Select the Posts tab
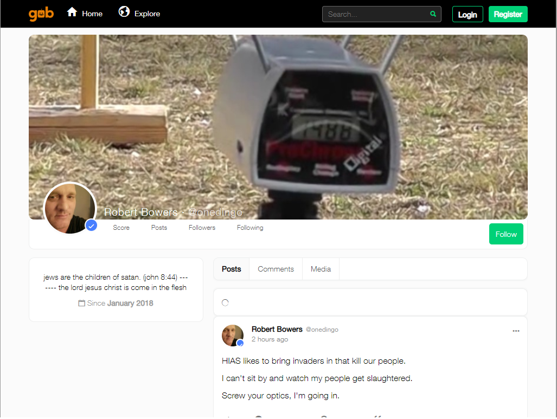This screenshot has width=557, height=419. (232, 269)
